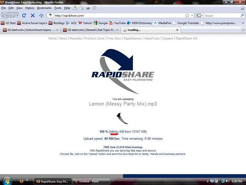The width and height of the screenshot is (246, 185).
Task: Open the Yahoo! bookmark
Action: pos(85,23)
